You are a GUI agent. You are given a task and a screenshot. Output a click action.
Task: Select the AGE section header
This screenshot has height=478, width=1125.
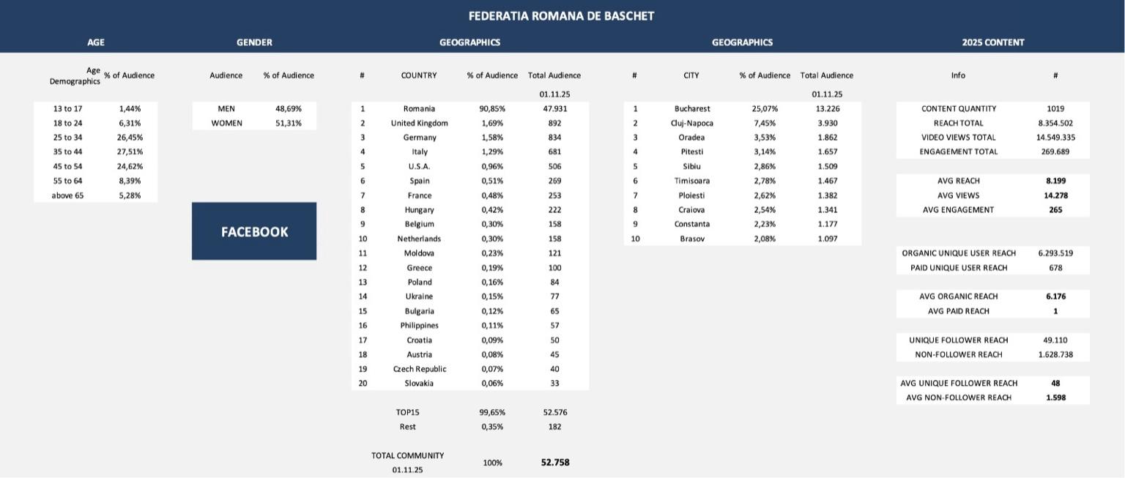pos(96,42)
